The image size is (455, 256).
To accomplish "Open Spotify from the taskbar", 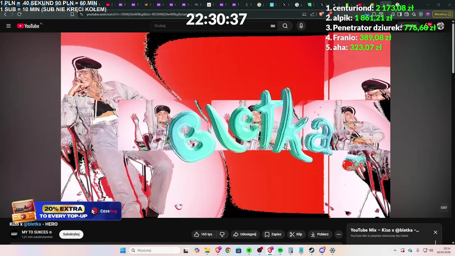I will [280, 250].
